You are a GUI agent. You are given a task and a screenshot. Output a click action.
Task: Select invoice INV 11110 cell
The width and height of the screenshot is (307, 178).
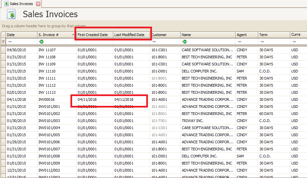pyautogui.click(x=57, y=71)
